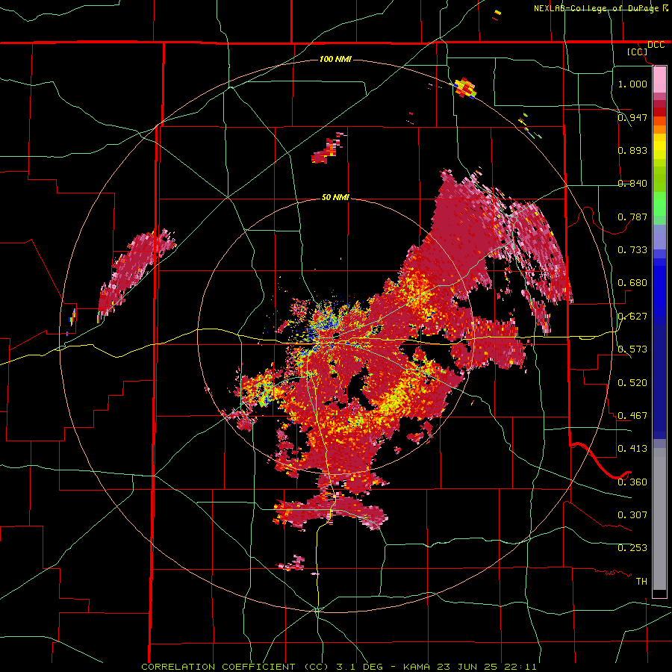Image resolution: width=672 pixels, height=672 pixels.
Task: Click the 0.573 legend value
Action: [x=632, y=349]
